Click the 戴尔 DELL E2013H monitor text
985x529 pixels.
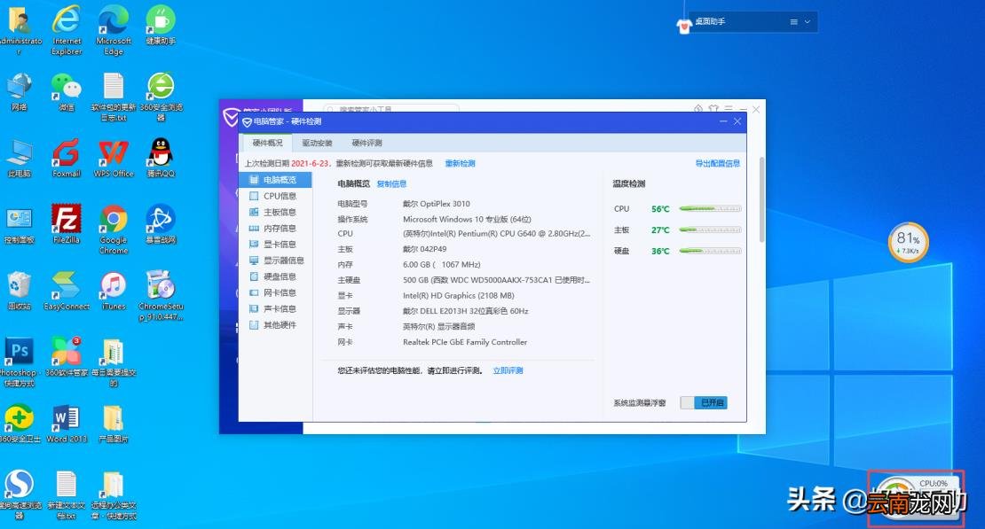466,311
